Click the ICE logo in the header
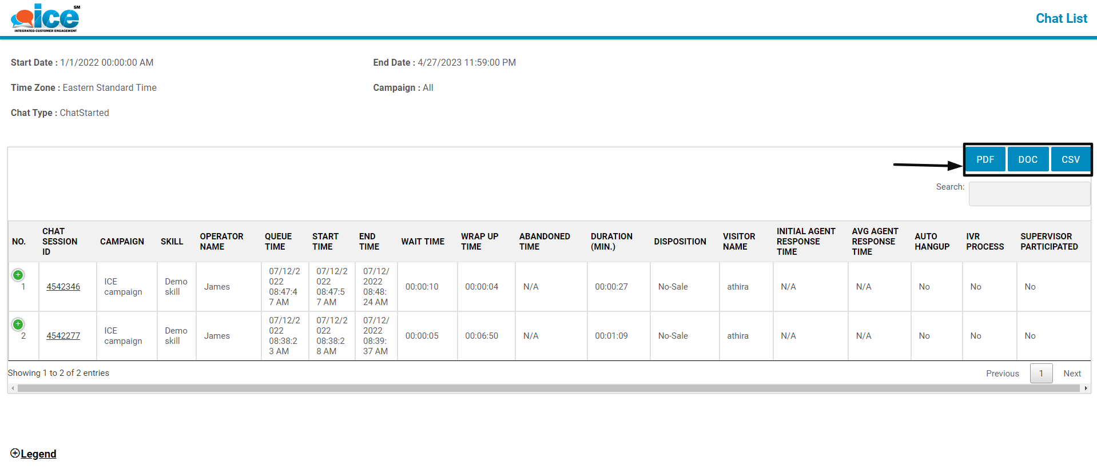 [x=45, y=18]
